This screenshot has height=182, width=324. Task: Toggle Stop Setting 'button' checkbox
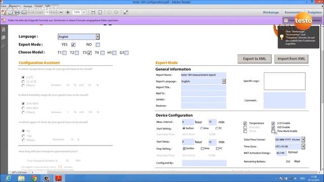click(184, 149)
